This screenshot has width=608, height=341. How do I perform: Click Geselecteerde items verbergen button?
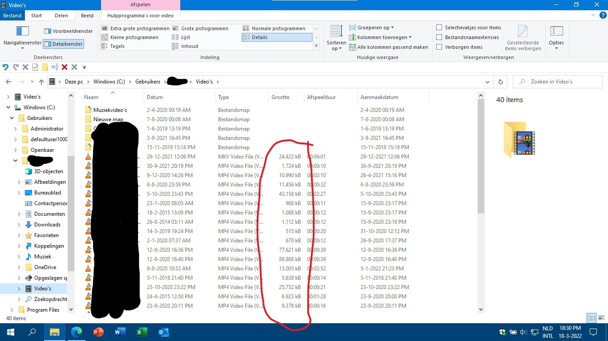click(x=523, y=38)
